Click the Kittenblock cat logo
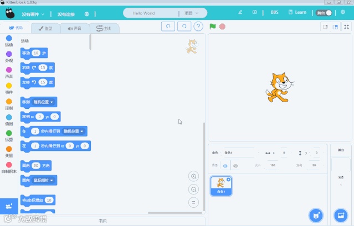 [10, 13]
